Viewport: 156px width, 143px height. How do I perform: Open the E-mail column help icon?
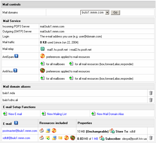[16, 123]
